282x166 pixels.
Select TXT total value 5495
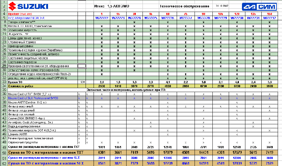[x=151, y=152]
